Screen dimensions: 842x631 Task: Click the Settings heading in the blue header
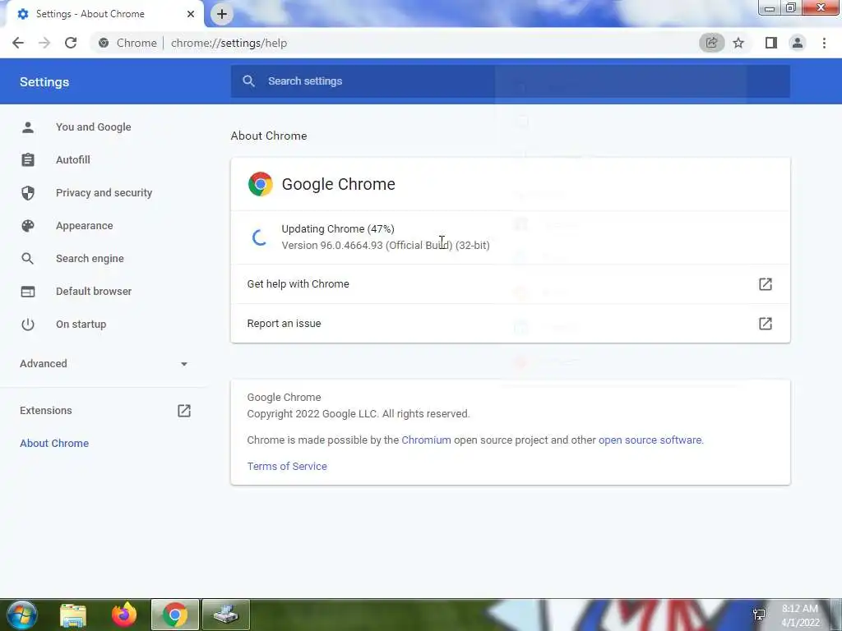[44, 82]
